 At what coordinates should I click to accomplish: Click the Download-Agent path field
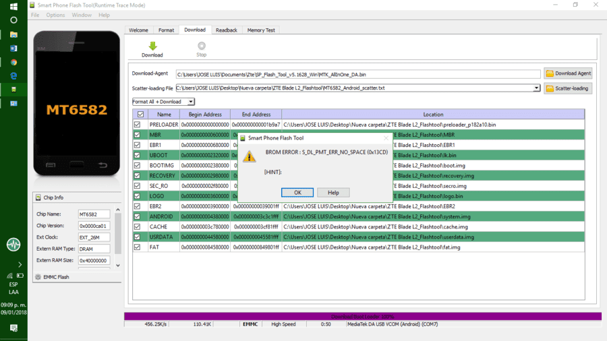click(x=358, y=74)
